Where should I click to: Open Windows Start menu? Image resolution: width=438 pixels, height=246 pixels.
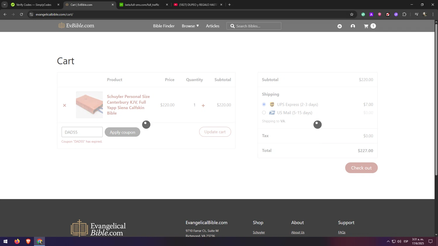point(5,241)
